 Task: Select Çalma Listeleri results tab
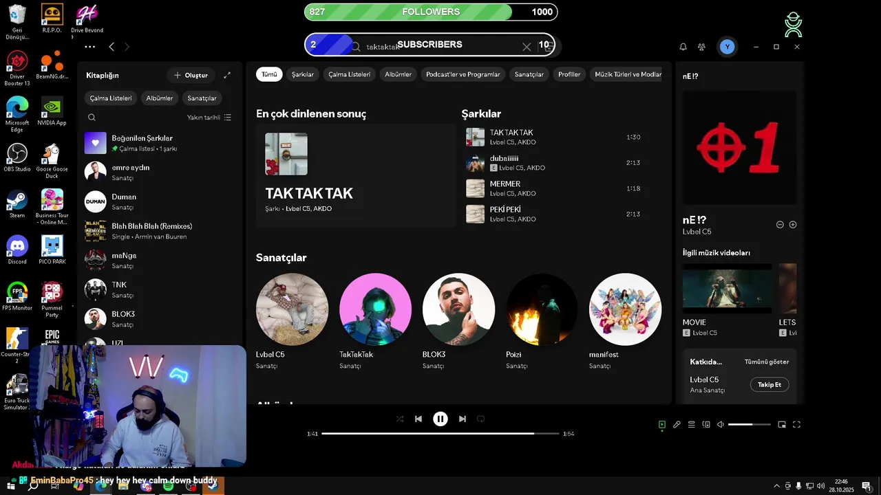point(350,74)
